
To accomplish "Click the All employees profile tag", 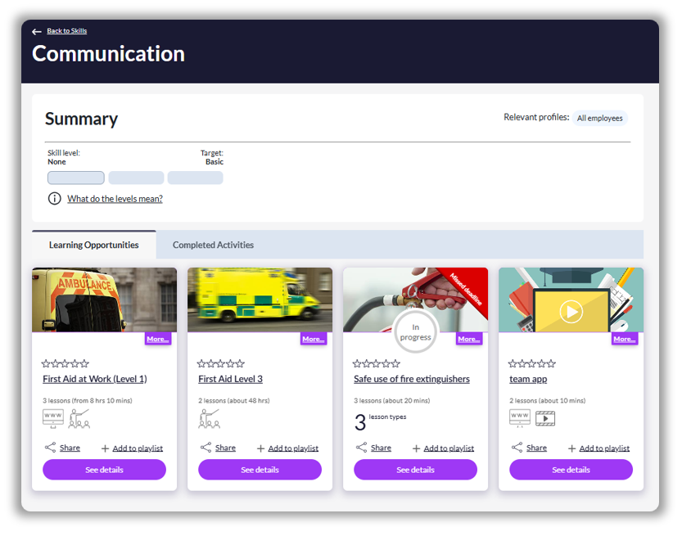I will [x=599, y=119].
